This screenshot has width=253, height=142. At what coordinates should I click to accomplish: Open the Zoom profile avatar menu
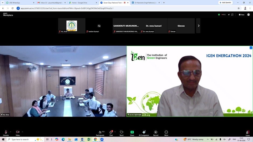pyautogui.click(x=248, y=15)
